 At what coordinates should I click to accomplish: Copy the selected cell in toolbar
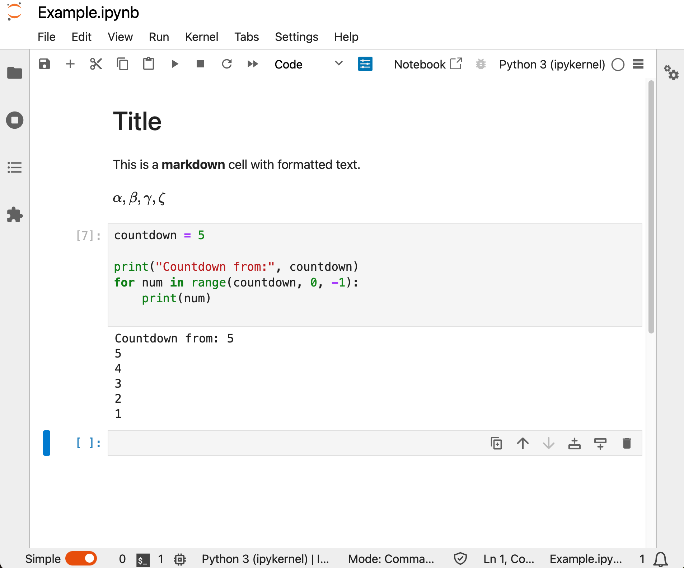(122, 64)
